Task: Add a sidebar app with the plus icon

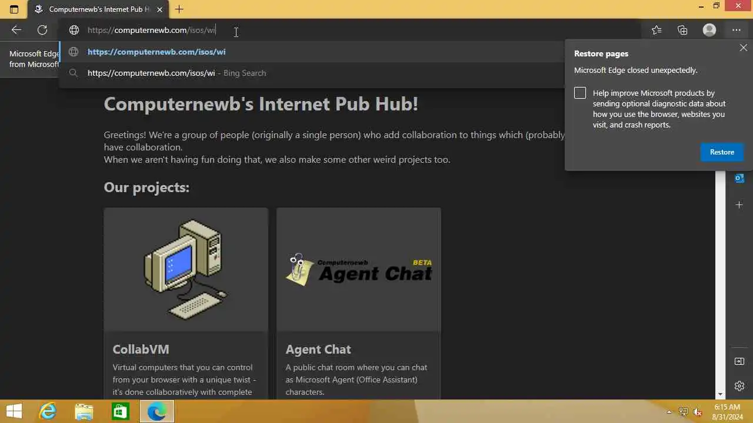Action: coord(739,205)
